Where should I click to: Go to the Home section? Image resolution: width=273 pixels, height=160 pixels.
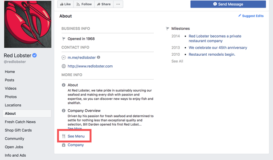point(10,72)
